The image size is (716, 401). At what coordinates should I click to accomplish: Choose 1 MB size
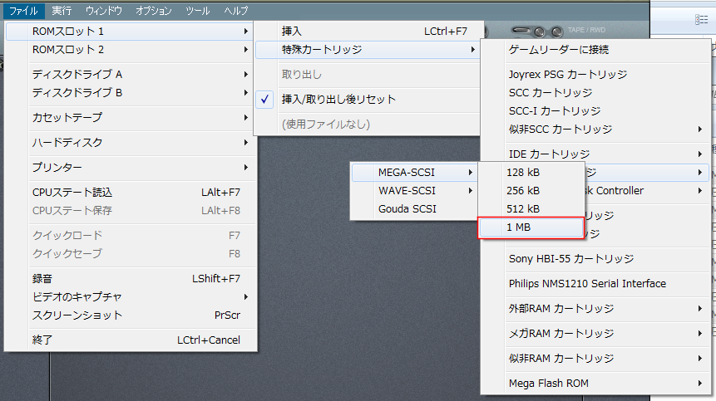(x=531, y=227)
